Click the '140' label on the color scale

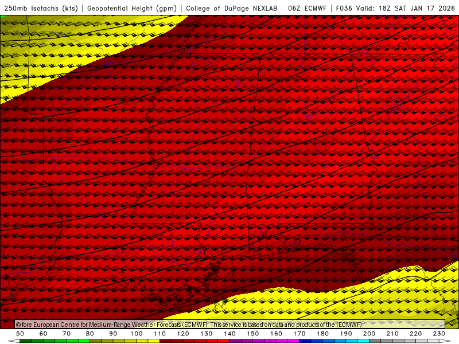(x=229, y=334)
